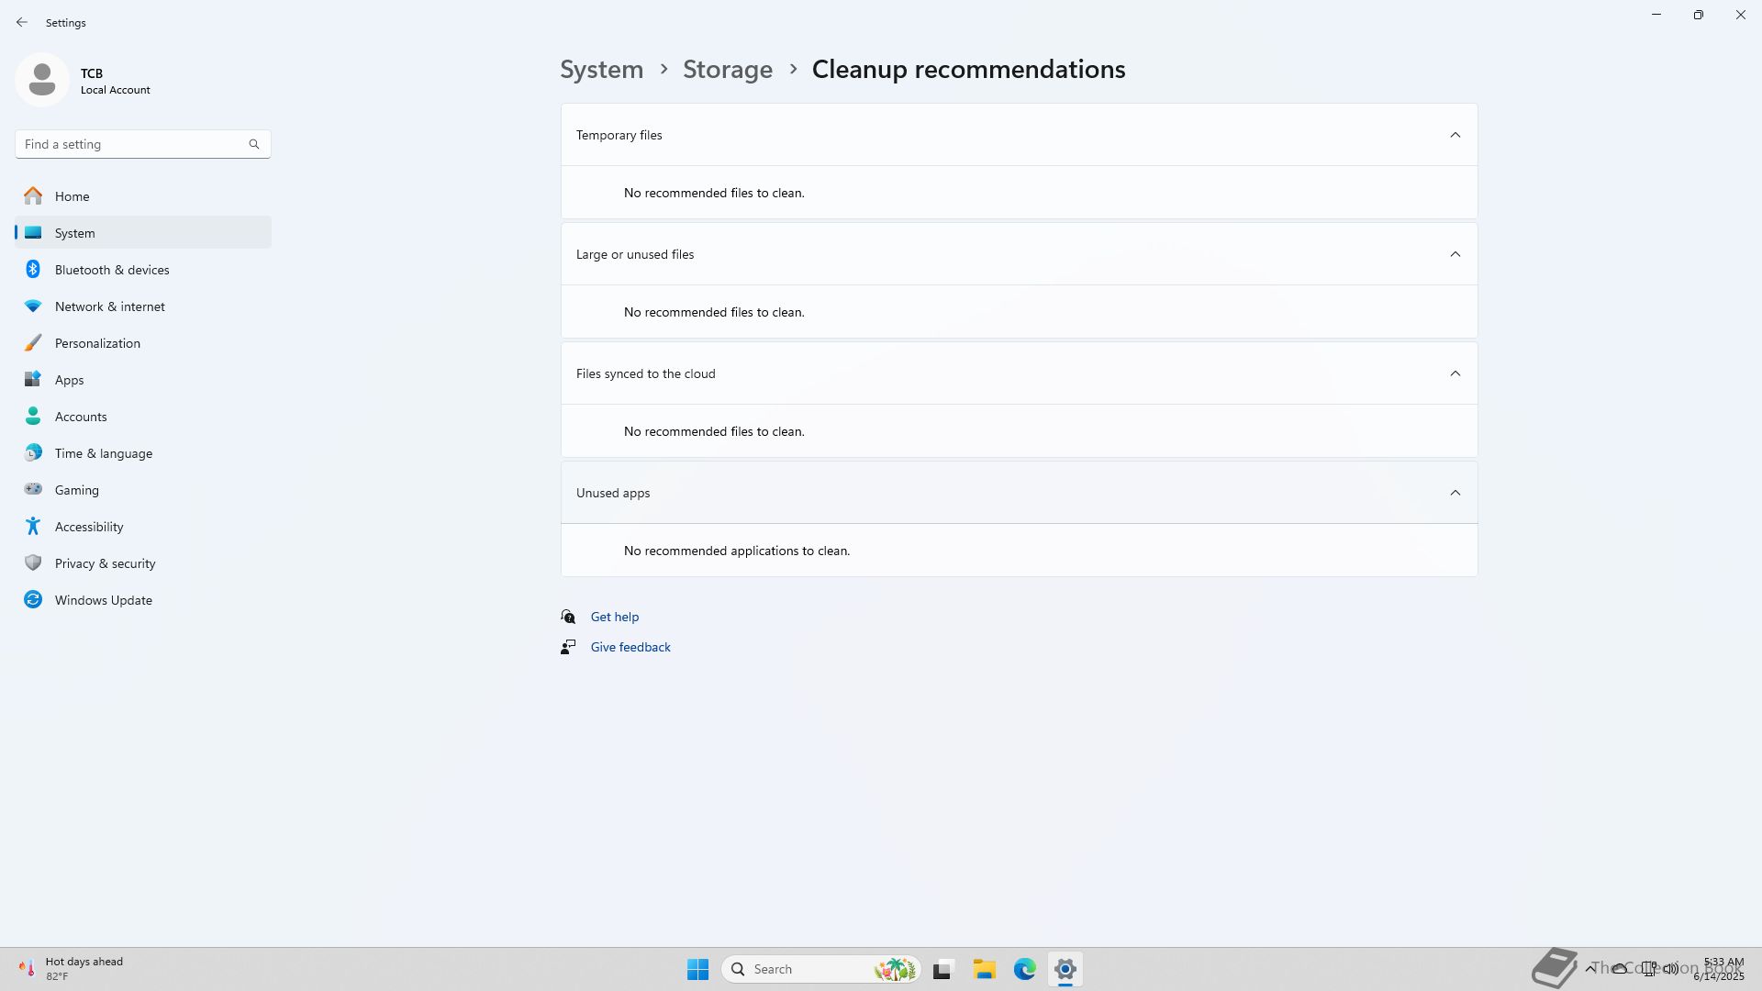
Task: Click the Personalization paintbrush icon
Action: coord(33,343)
